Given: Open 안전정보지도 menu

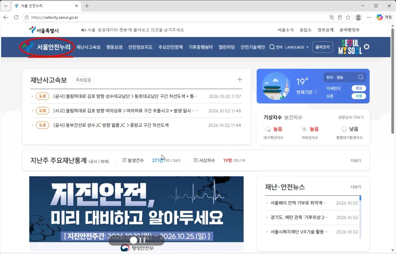Looking at the screenshot, I should pyautogui.click(x=140, y=47).
